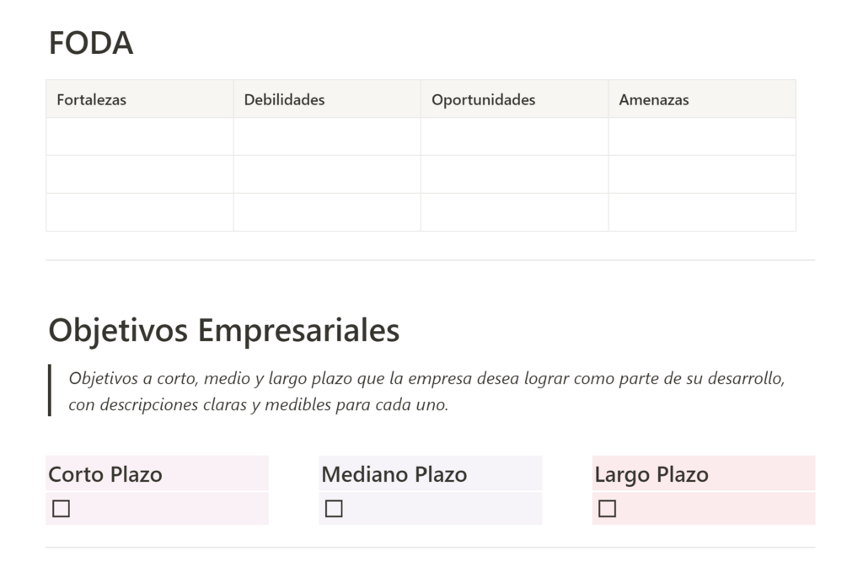Click the bottom cell under Amenazas
The width and height of the screenshot is (847, 566).
coord(701,212)
